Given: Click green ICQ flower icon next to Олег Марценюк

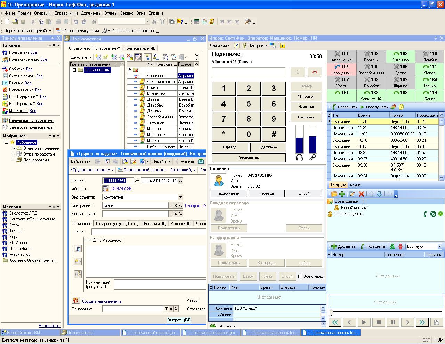Looking at the screenshot, I should (x=440, y=214).
